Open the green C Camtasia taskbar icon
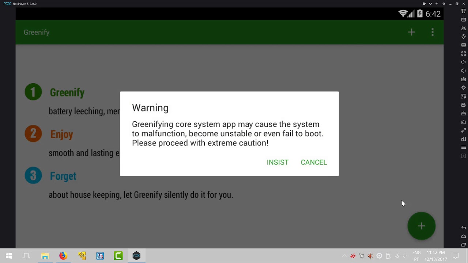Viewport: 468px width, 263px height. point(118,256)
